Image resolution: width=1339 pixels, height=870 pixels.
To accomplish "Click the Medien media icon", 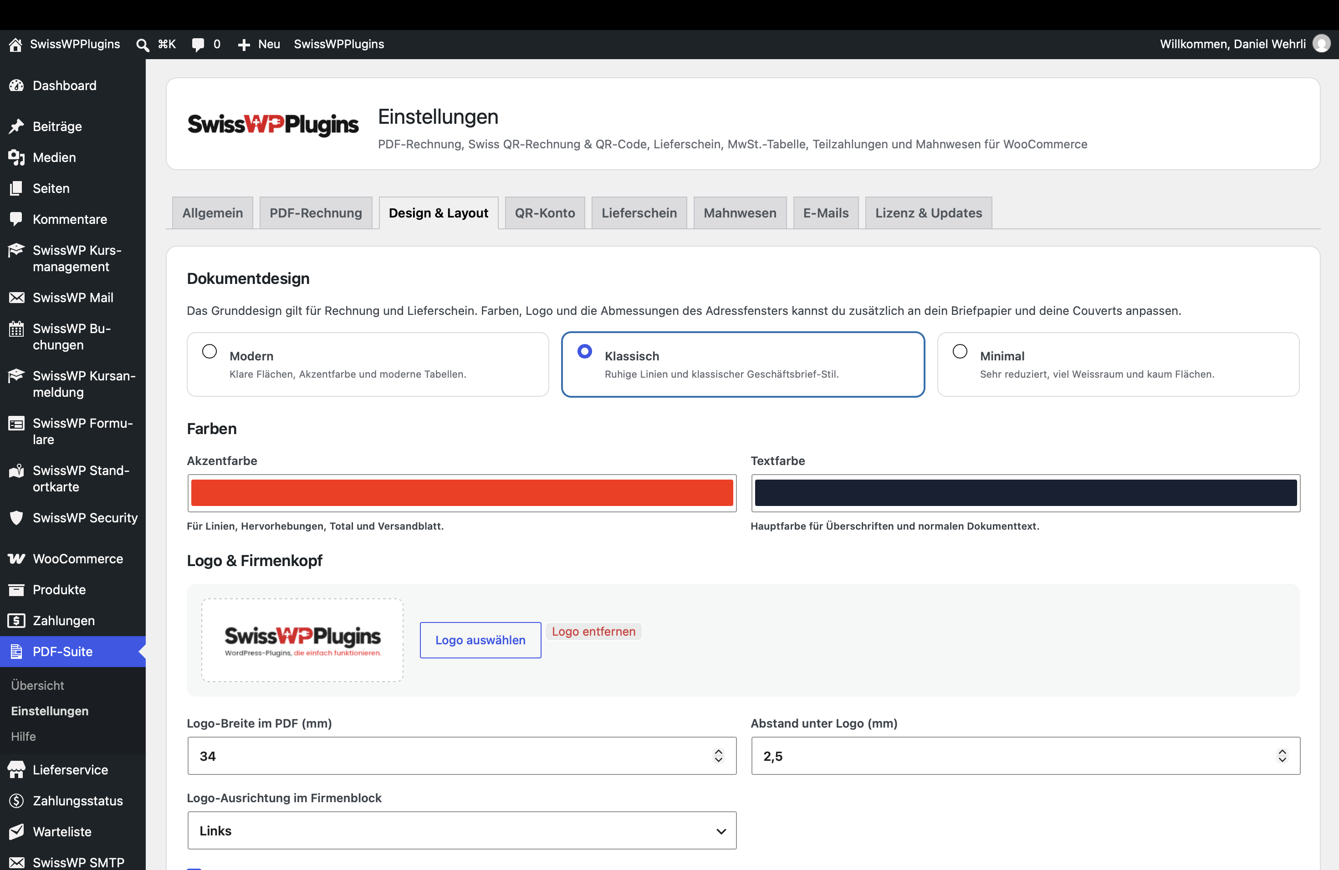I will tap(16, 157).
